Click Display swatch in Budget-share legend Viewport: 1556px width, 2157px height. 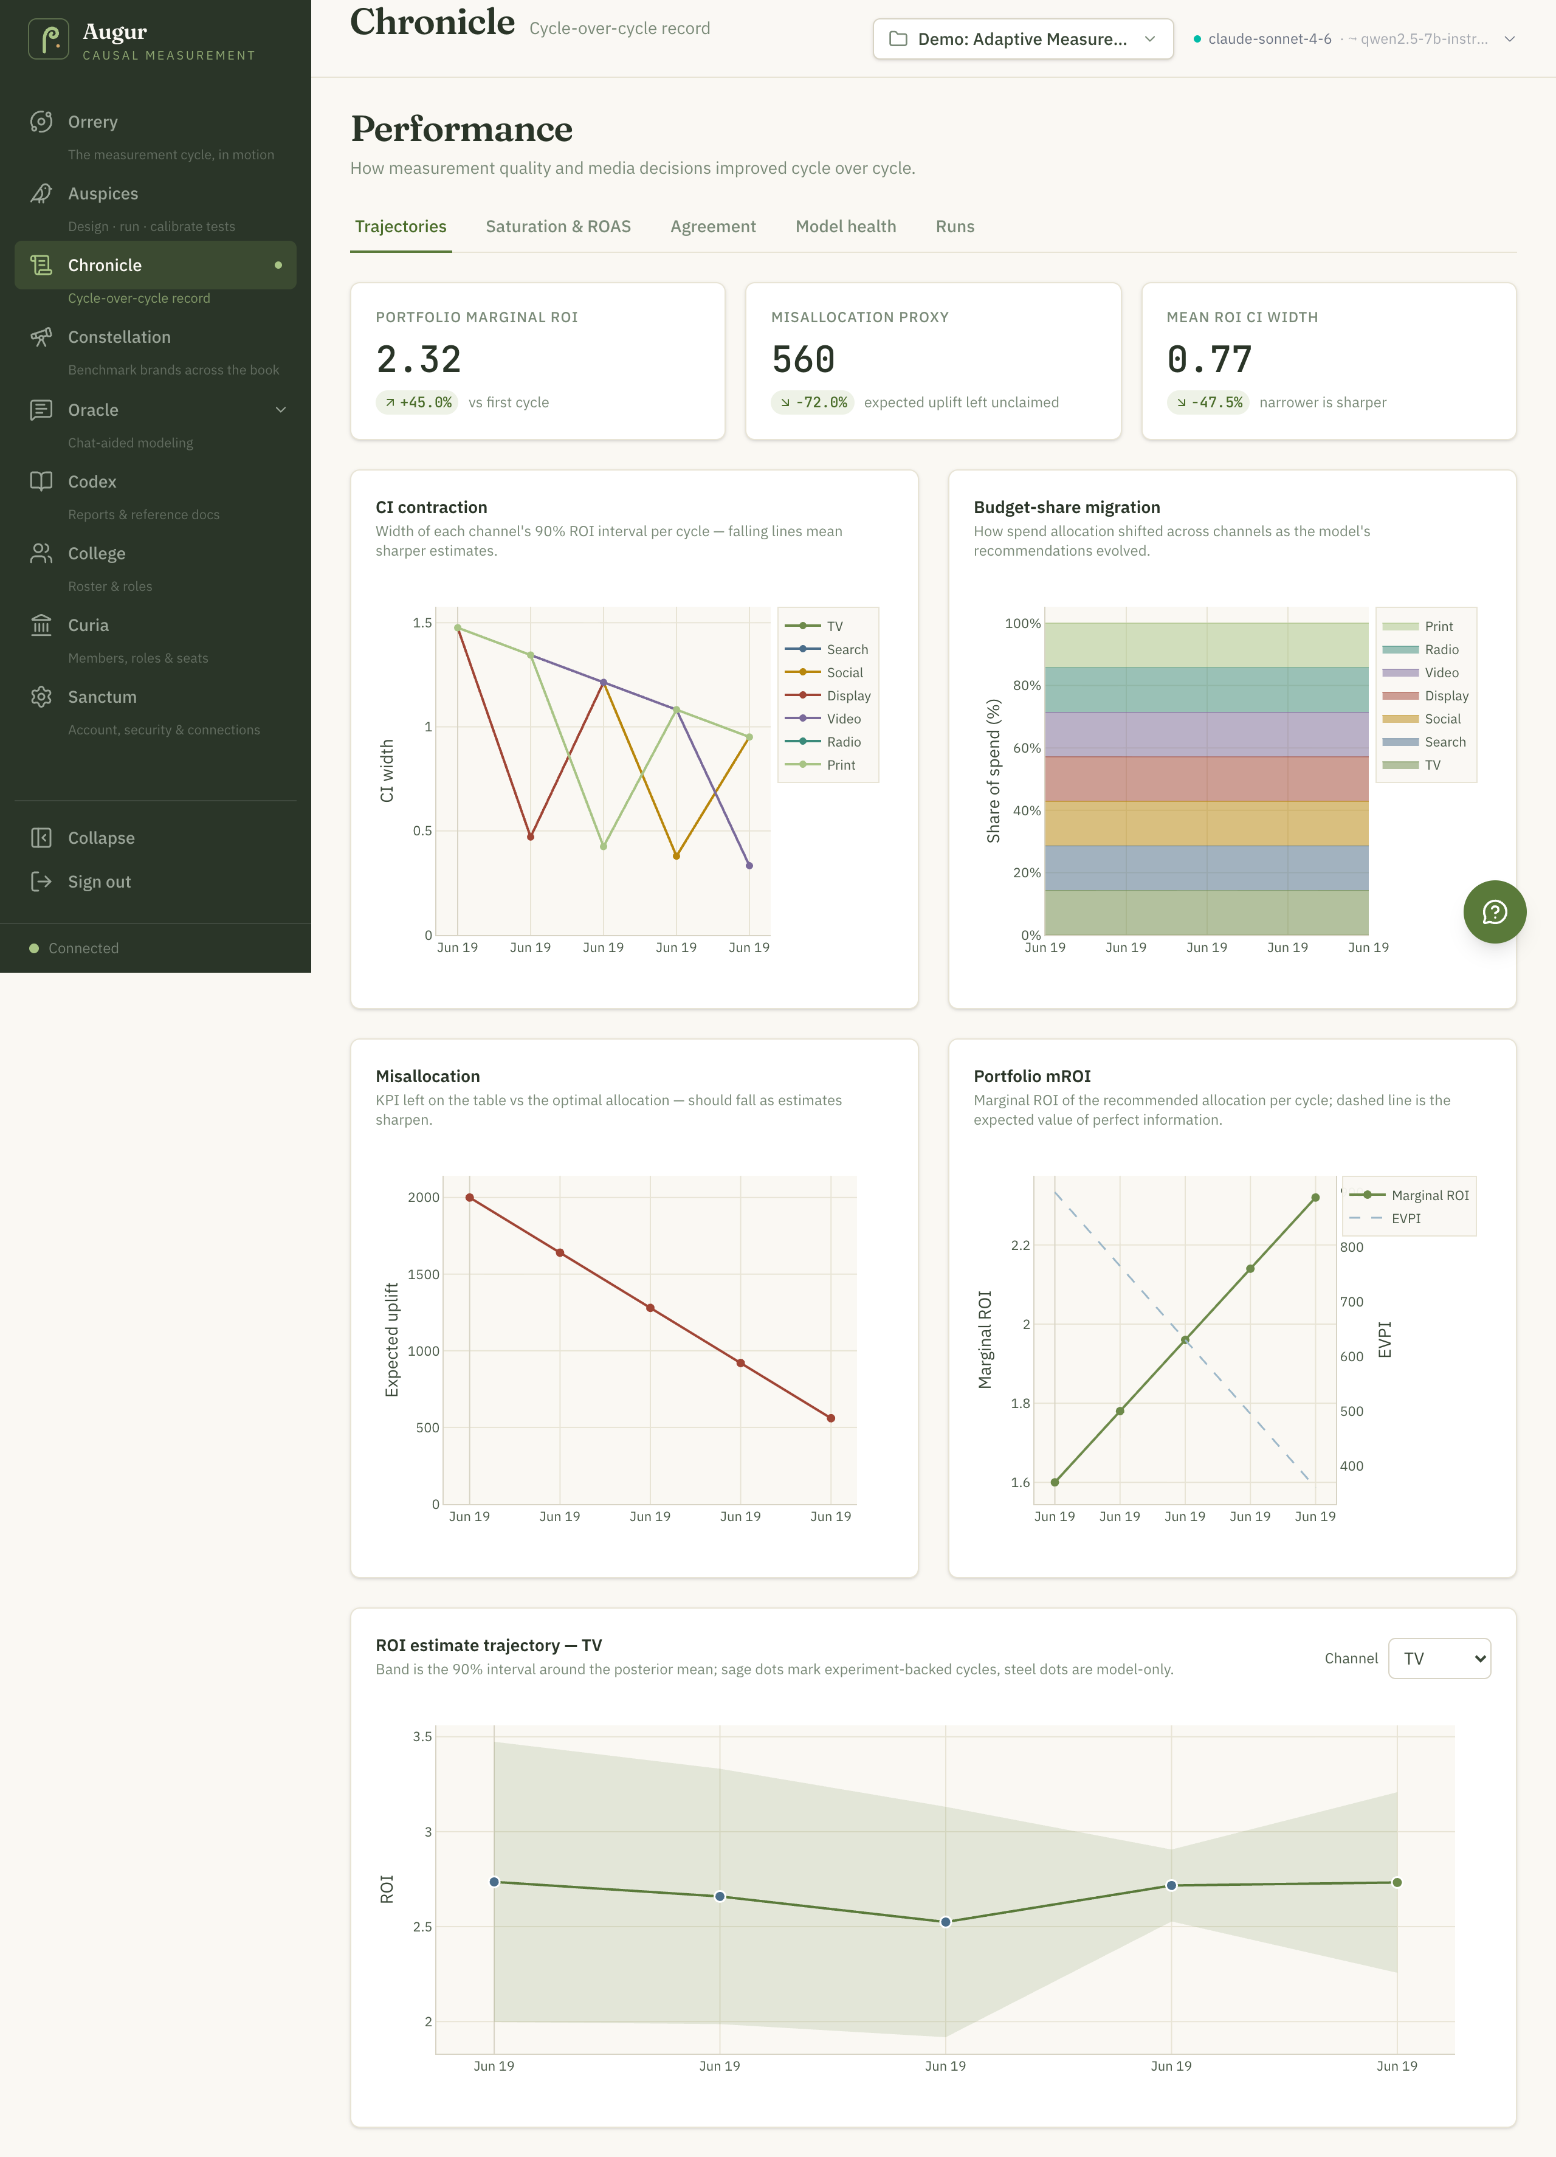coord(1400,696)
